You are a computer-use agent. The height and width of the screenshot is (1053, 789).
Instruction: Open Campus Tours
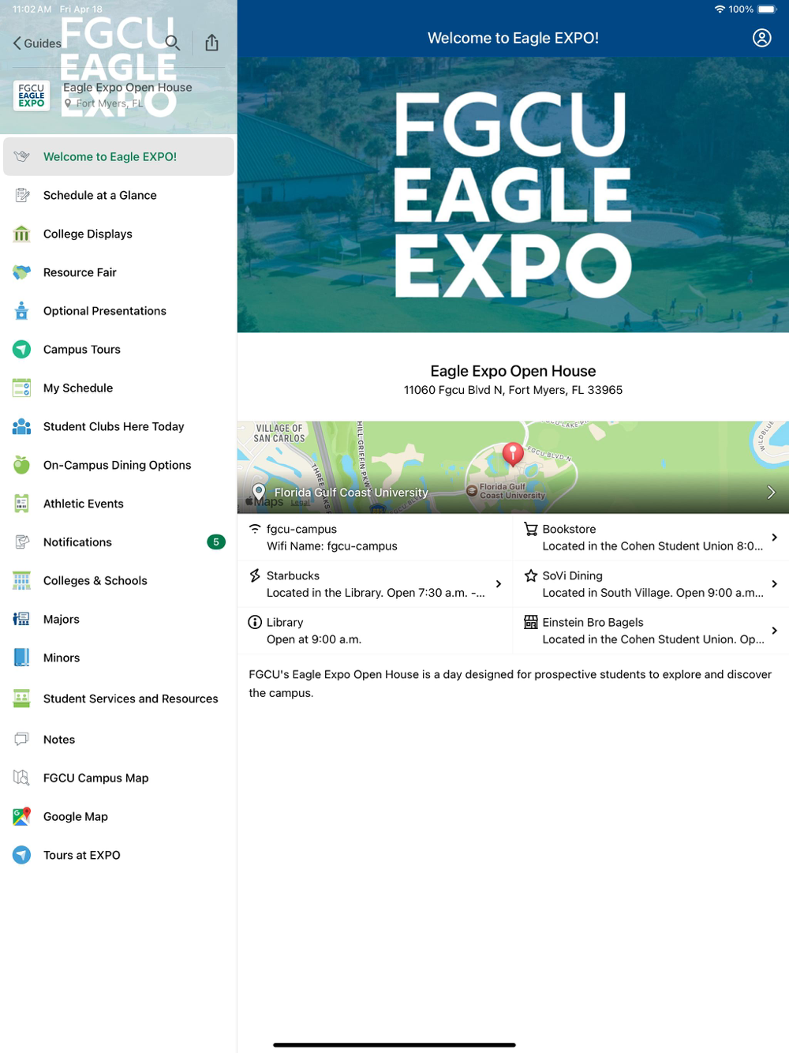point(118,350)
